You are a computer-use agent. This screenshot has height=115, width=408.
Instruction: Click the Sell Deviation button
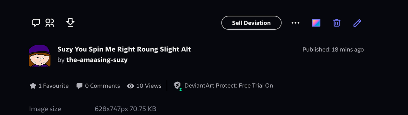(251, 23)
